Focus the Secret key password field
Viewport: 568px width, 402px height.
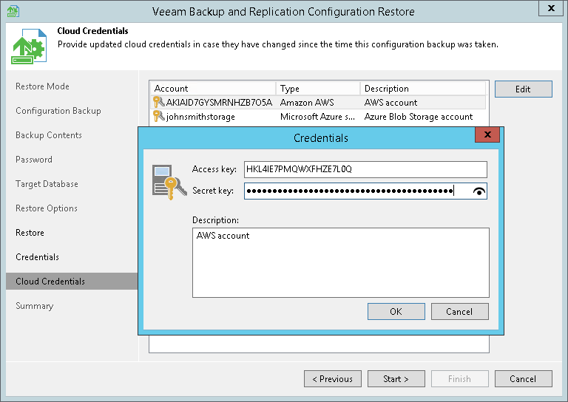click(x=355, y=191)
